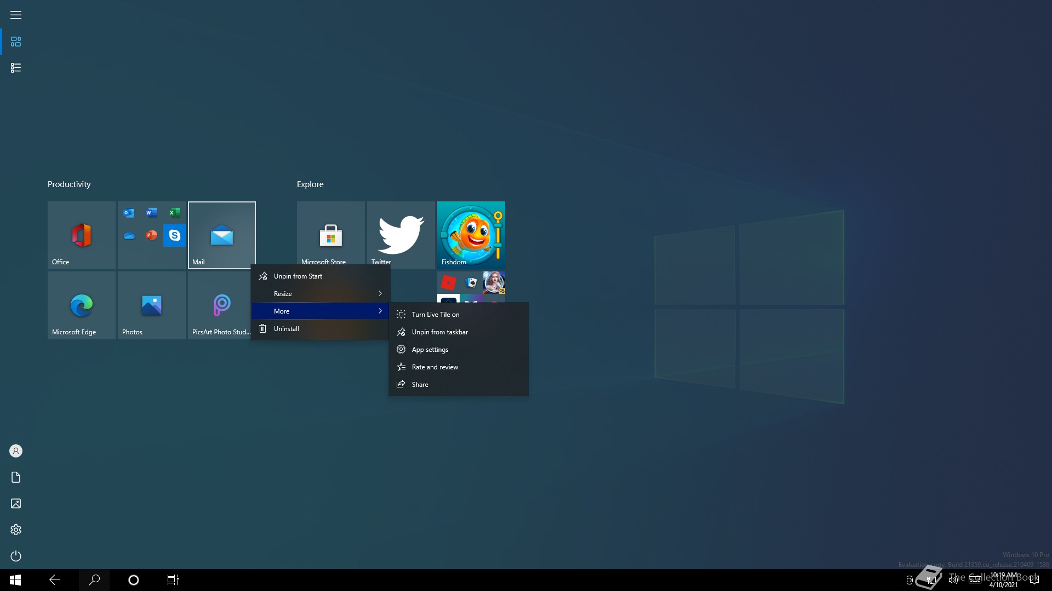Select Share in the submenu
Image resolution: width=1052 pixels, height=591 pixels.
[459, 385]
